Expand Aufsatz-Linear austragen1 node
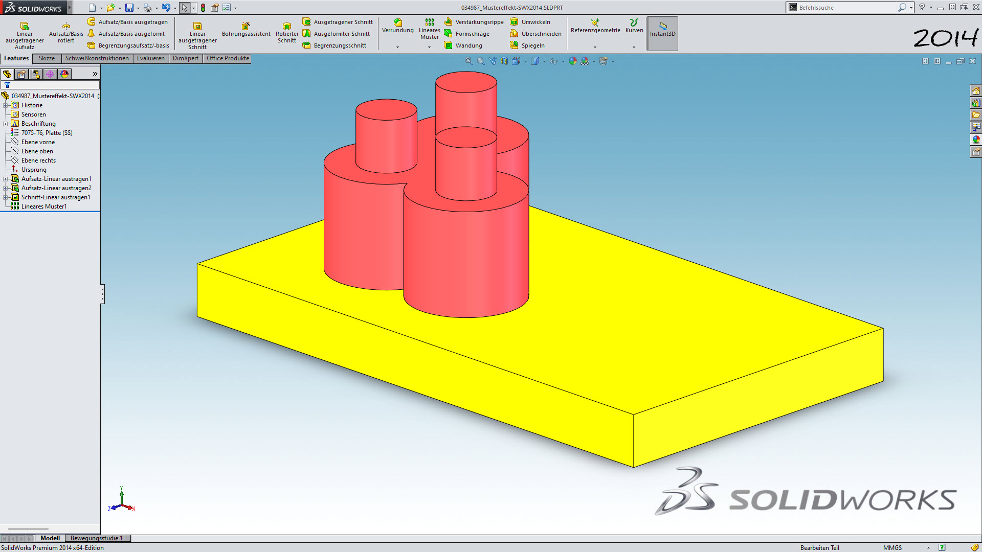The image size is (982, 552). tap(5, 179)
